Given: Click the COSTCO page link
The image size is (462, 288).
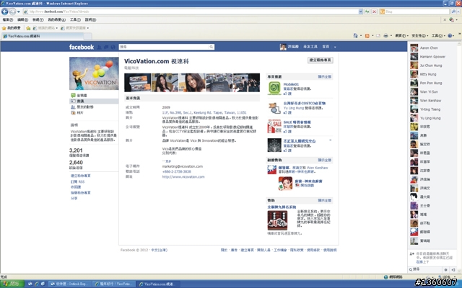Looking at the screenshot, I should coord(305,104).
